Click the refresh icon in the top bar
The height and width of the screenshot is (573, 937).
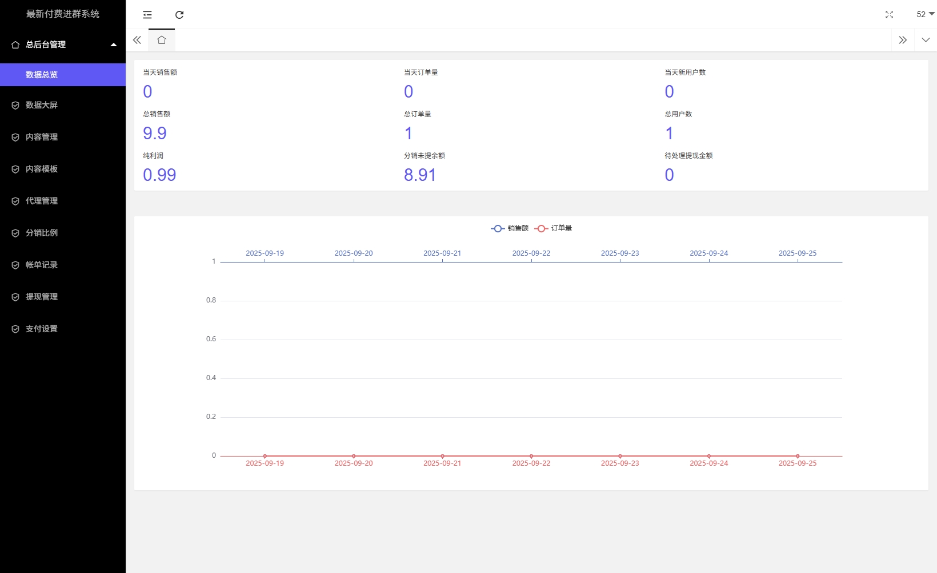179,15
